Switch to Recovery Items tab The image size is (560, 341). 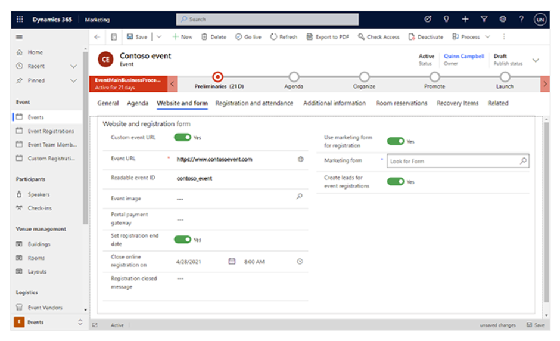pyautogui.click(x=458, y=103)
